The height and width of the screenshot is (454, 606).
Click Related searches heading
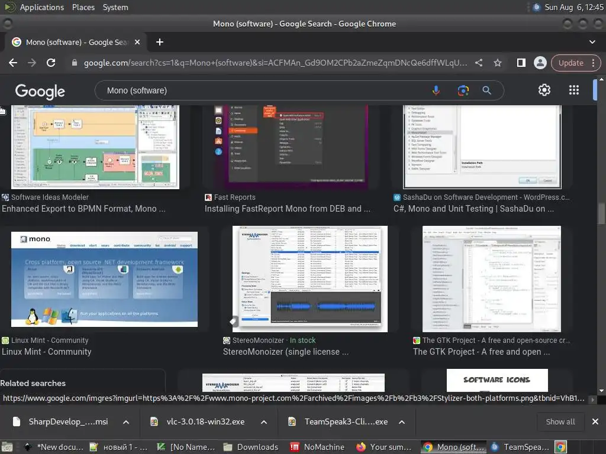pyautogui.click(x=33, y=383)
